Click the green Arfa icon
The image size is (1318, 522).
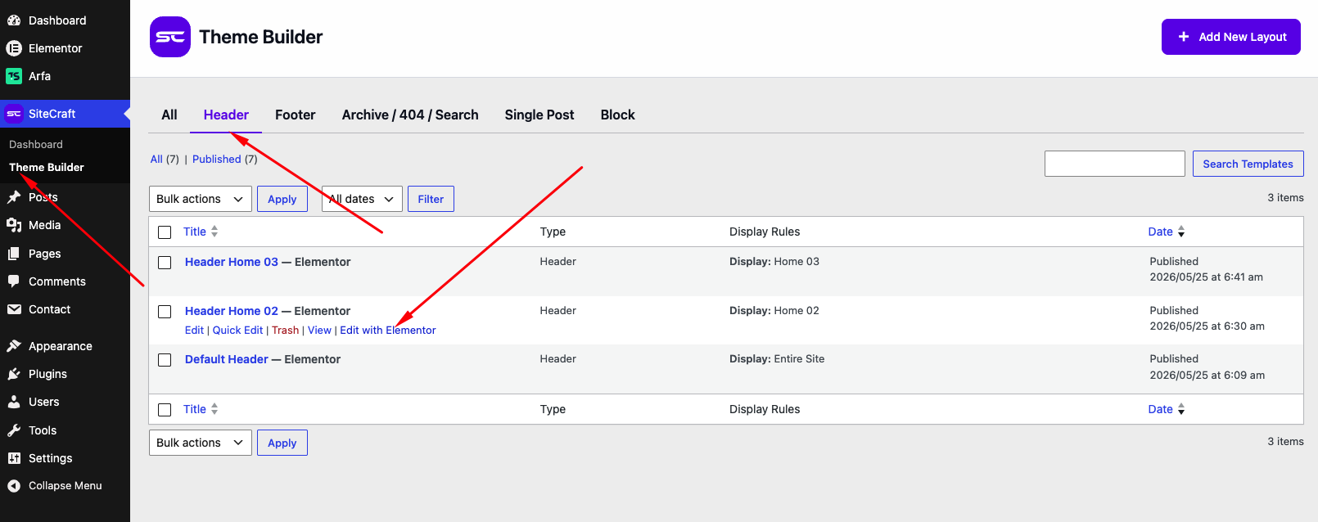coord(14,76)
